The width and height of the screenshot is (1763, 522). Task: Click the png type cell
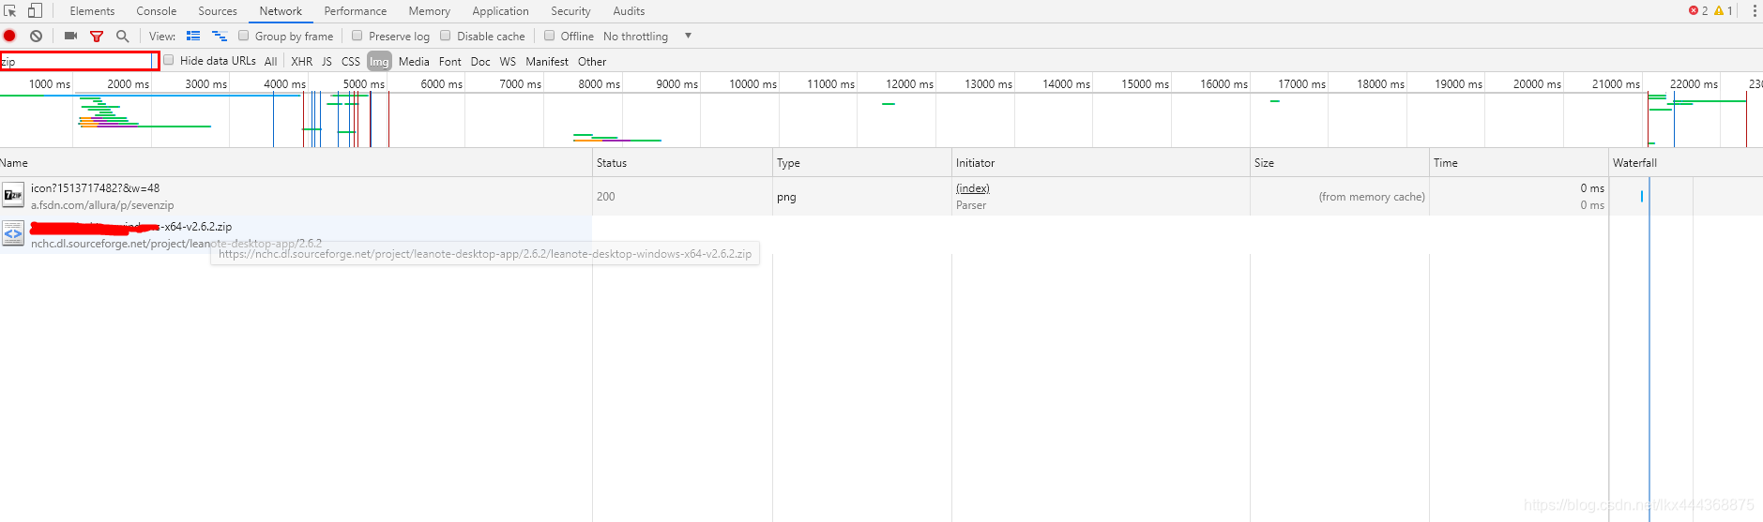(862, 197)
